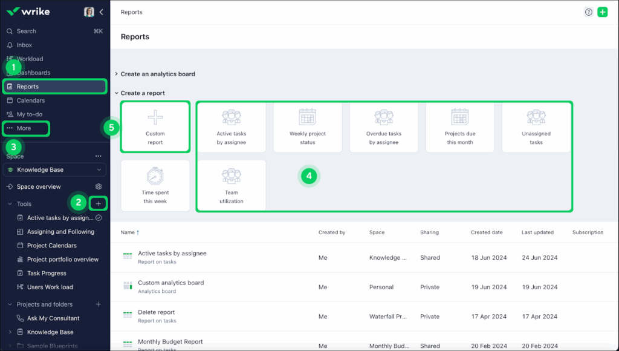Open the help question mark icon
This screenshot has width=619, height=351.
pos(588,12)
